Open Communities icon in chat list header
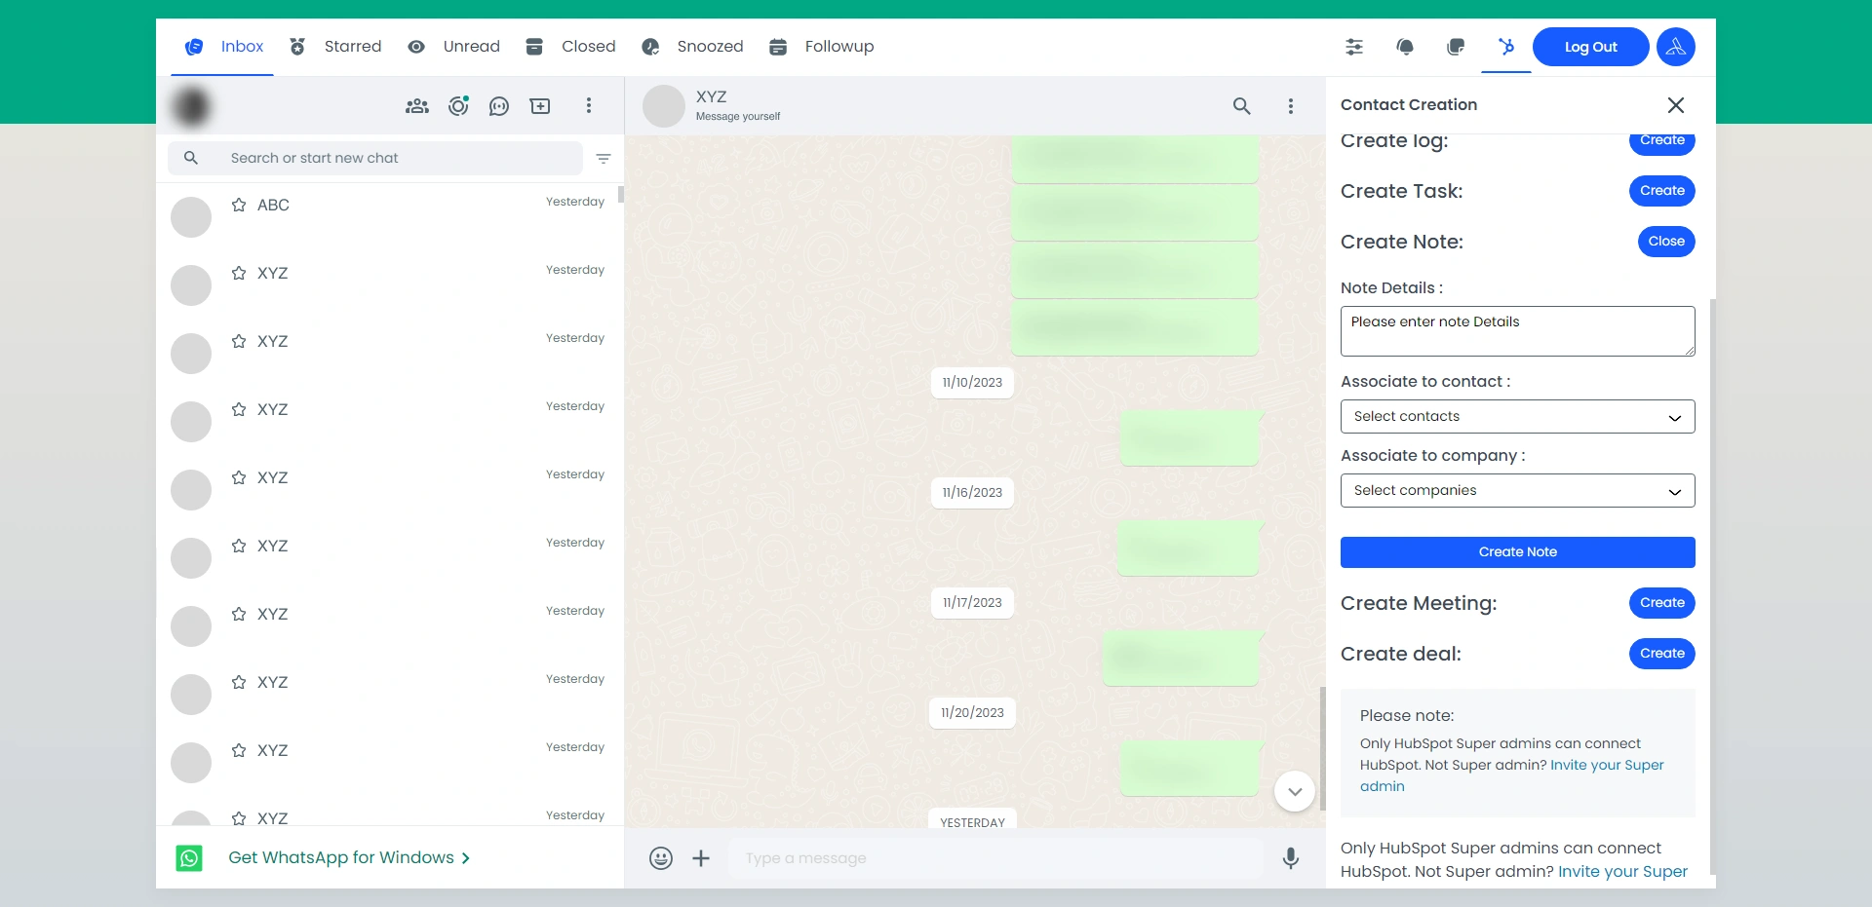This screenshot has height=907, width=1872. click(417, 106)
